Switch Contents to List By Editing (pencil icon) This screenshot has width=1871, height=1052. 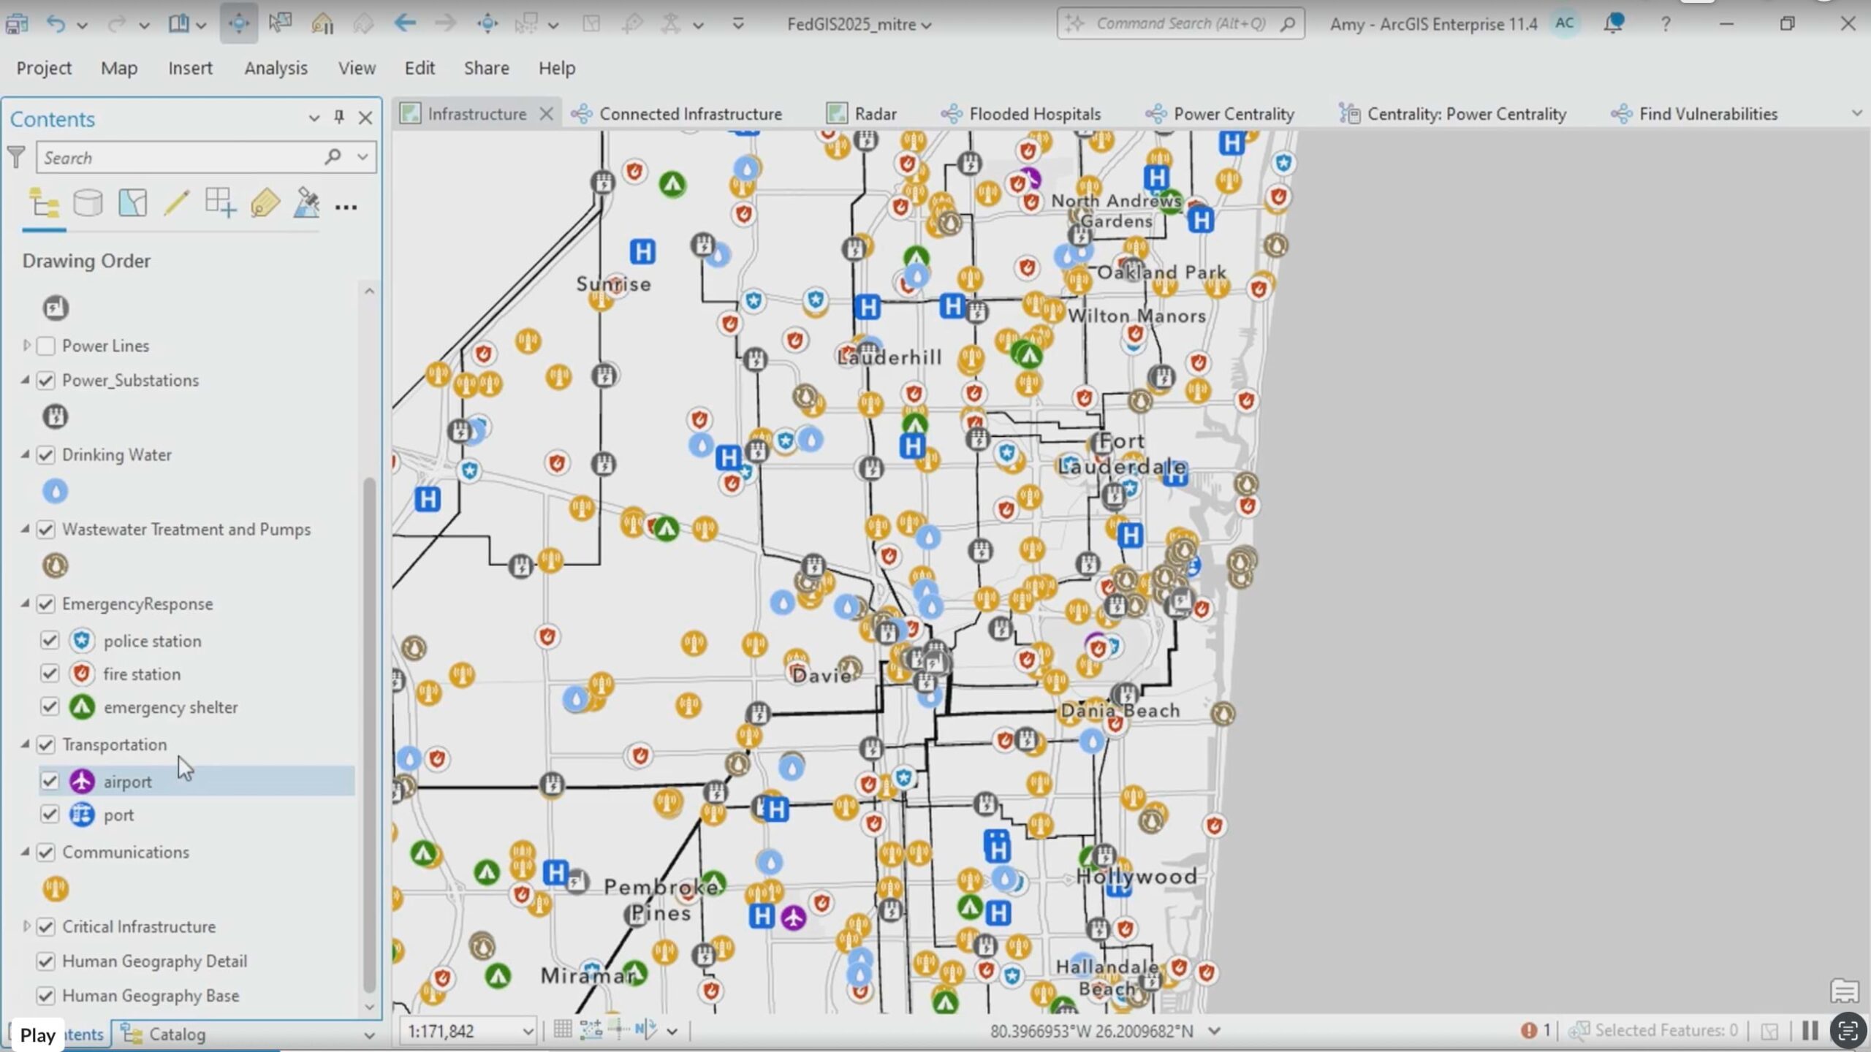pyautogui.click(x=175, y=203)
